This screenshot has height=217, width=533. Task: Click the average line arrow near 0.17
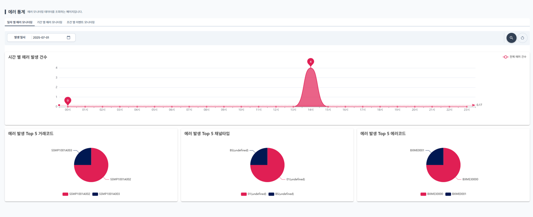[x=474, y=105]
